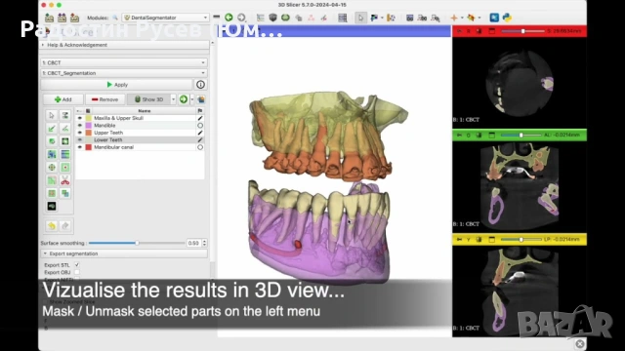The width and height of the screenshot is (625, 351).
Task: Click the pin icon on green slice bar
Action: point(459,135)
